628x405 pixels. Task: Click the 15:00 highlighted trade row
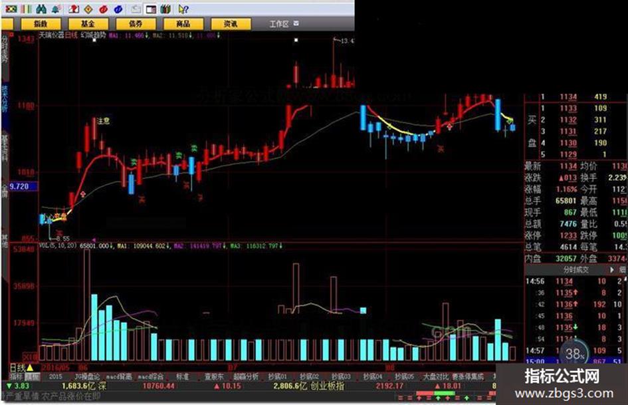pyautogui.click(x=575, y=362)
